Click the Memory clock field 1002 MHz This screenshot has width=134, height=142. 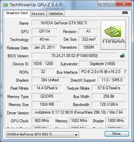pyautogui.click(x=79, y=121)
